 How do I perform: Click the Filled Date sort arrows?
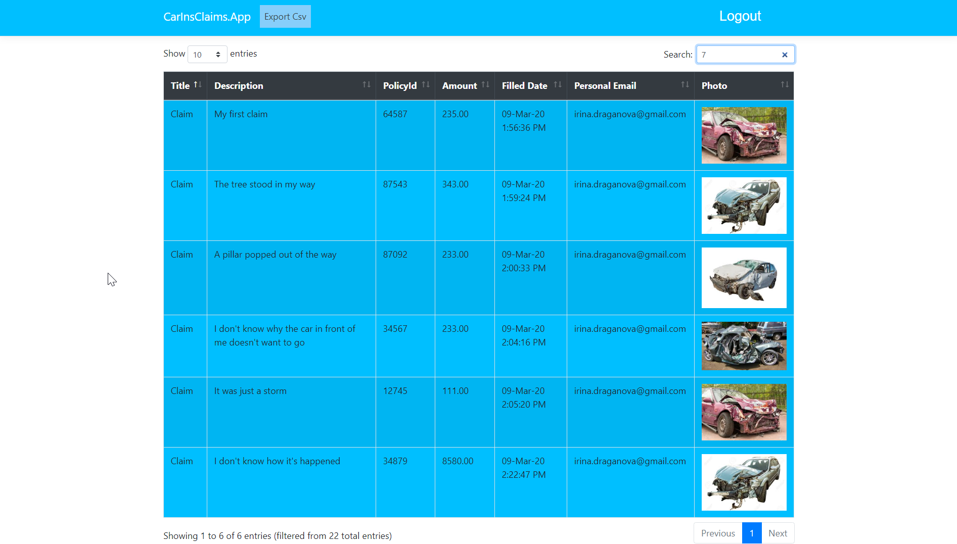558,85
